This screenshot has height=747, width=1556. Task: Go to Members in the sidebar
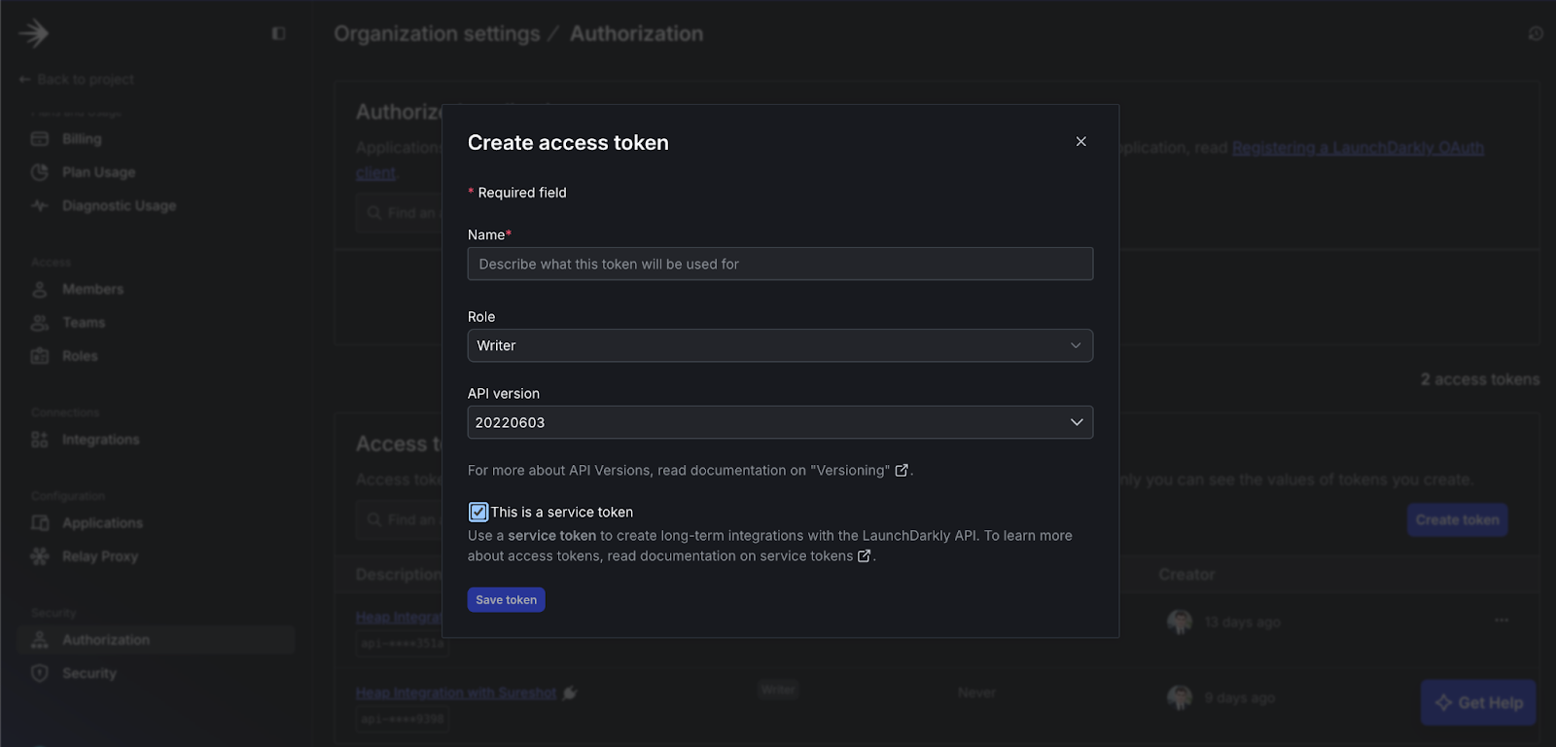[x=92, y=290]
